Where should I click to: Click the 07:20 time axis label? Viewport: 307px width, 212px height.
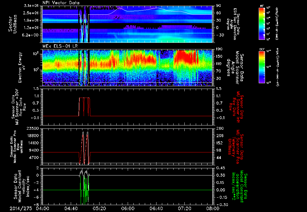coord(184,208)
